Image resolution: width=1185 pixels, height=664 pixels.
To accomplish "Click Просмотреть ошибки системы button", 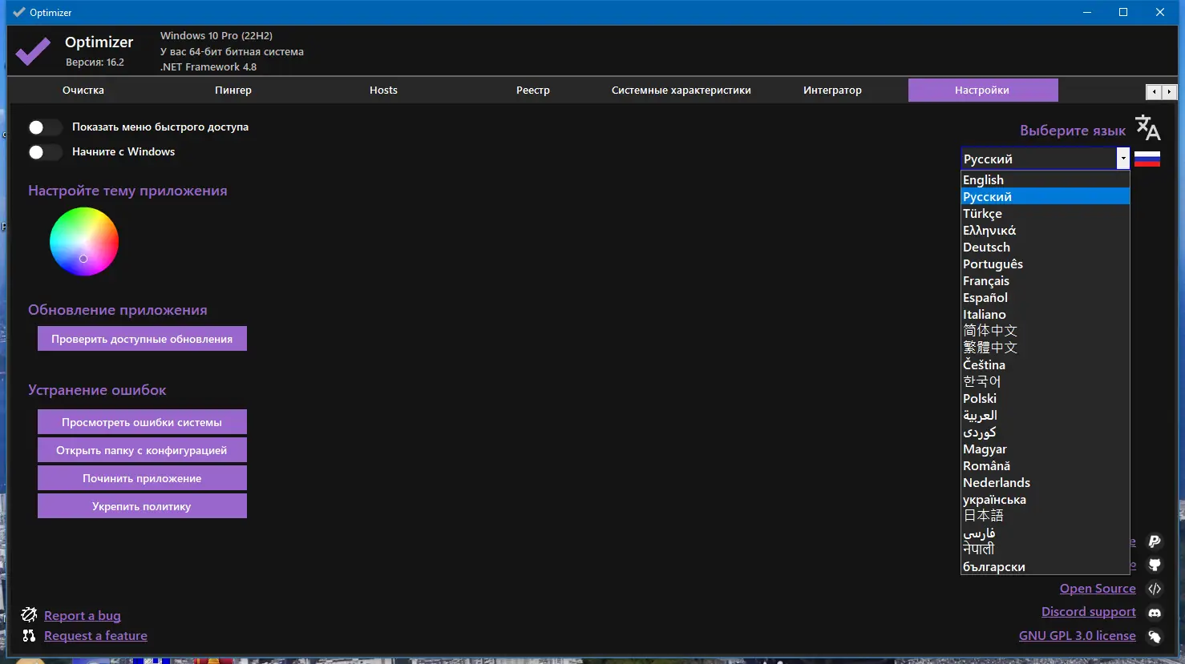I will (x=142, y=422).
